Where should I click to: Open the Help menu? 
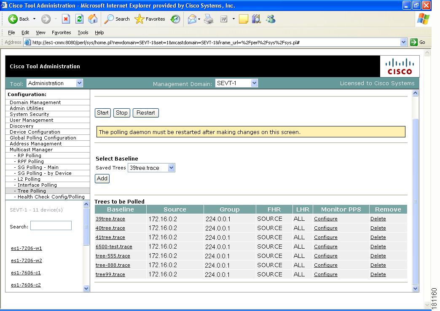point(99,32)
